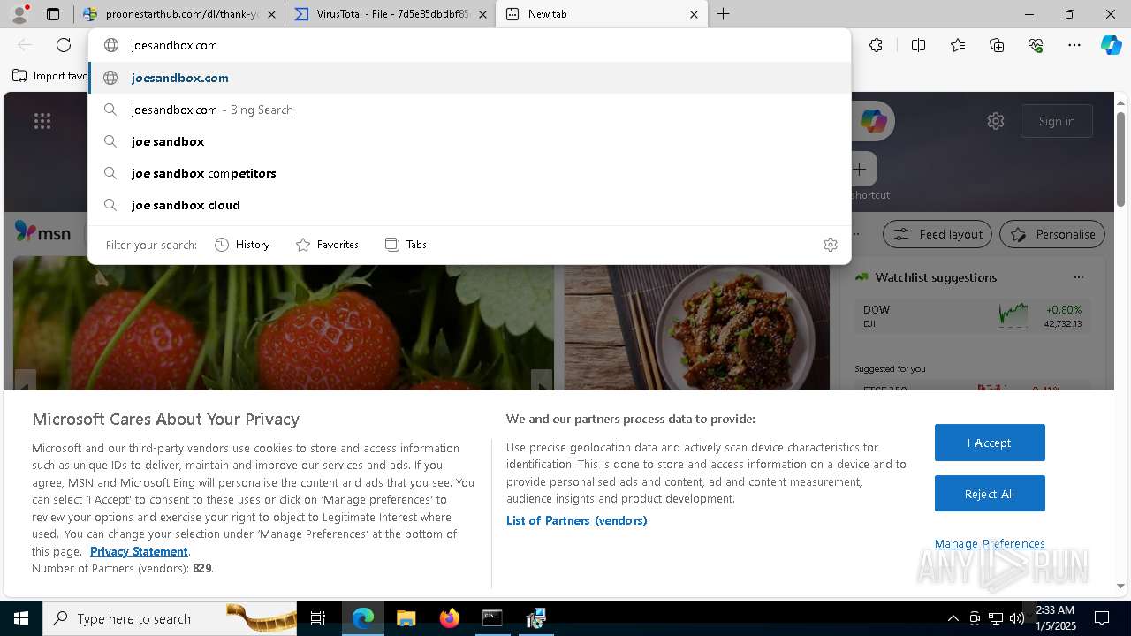Open the Feed layout options
Screen dimensions: 1131x636
click(937, 234)
